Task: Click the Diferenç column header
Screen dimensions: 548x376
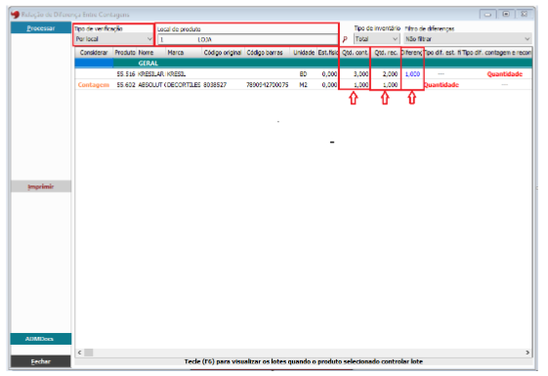Action: pyautogui.click(x=411, y=53)
